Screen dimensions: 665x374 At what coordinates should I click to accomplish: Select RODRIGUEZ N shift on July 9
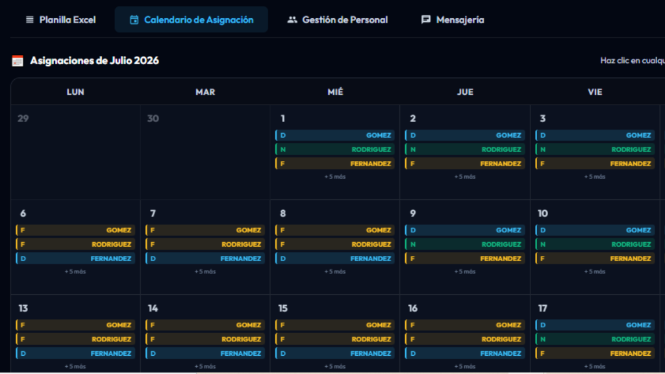pyautogui.click(x=465, y=245)
